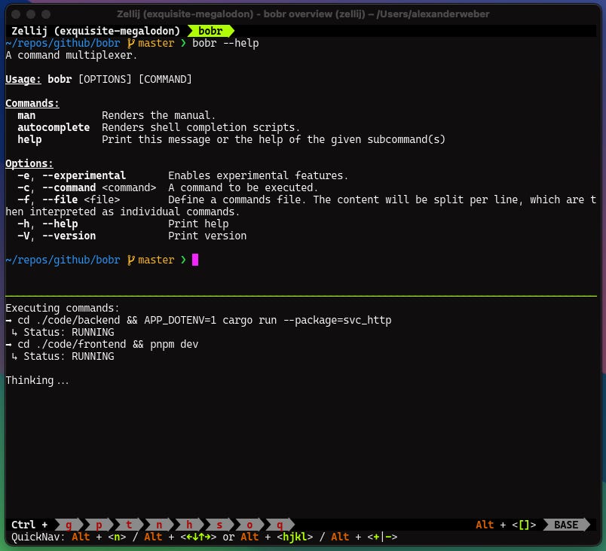Image resolution: width=606 pixels, height=551 pixels.
Task: Click the 'Thinking ...' line
Action: pos(37,380)
